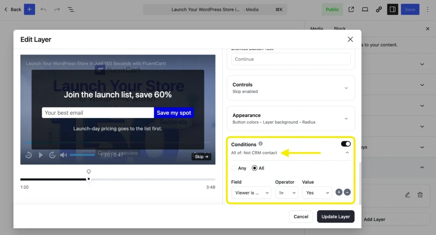Remove the condition row with minus icon
The height and width of the screenshot is (235, 436).
coord(347,192)
